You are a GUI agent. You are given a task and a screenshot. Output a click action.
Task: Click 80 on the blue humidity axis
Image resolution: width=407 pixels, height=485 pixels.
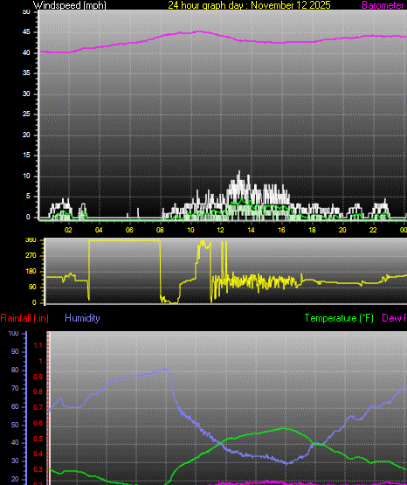[15, 370]
